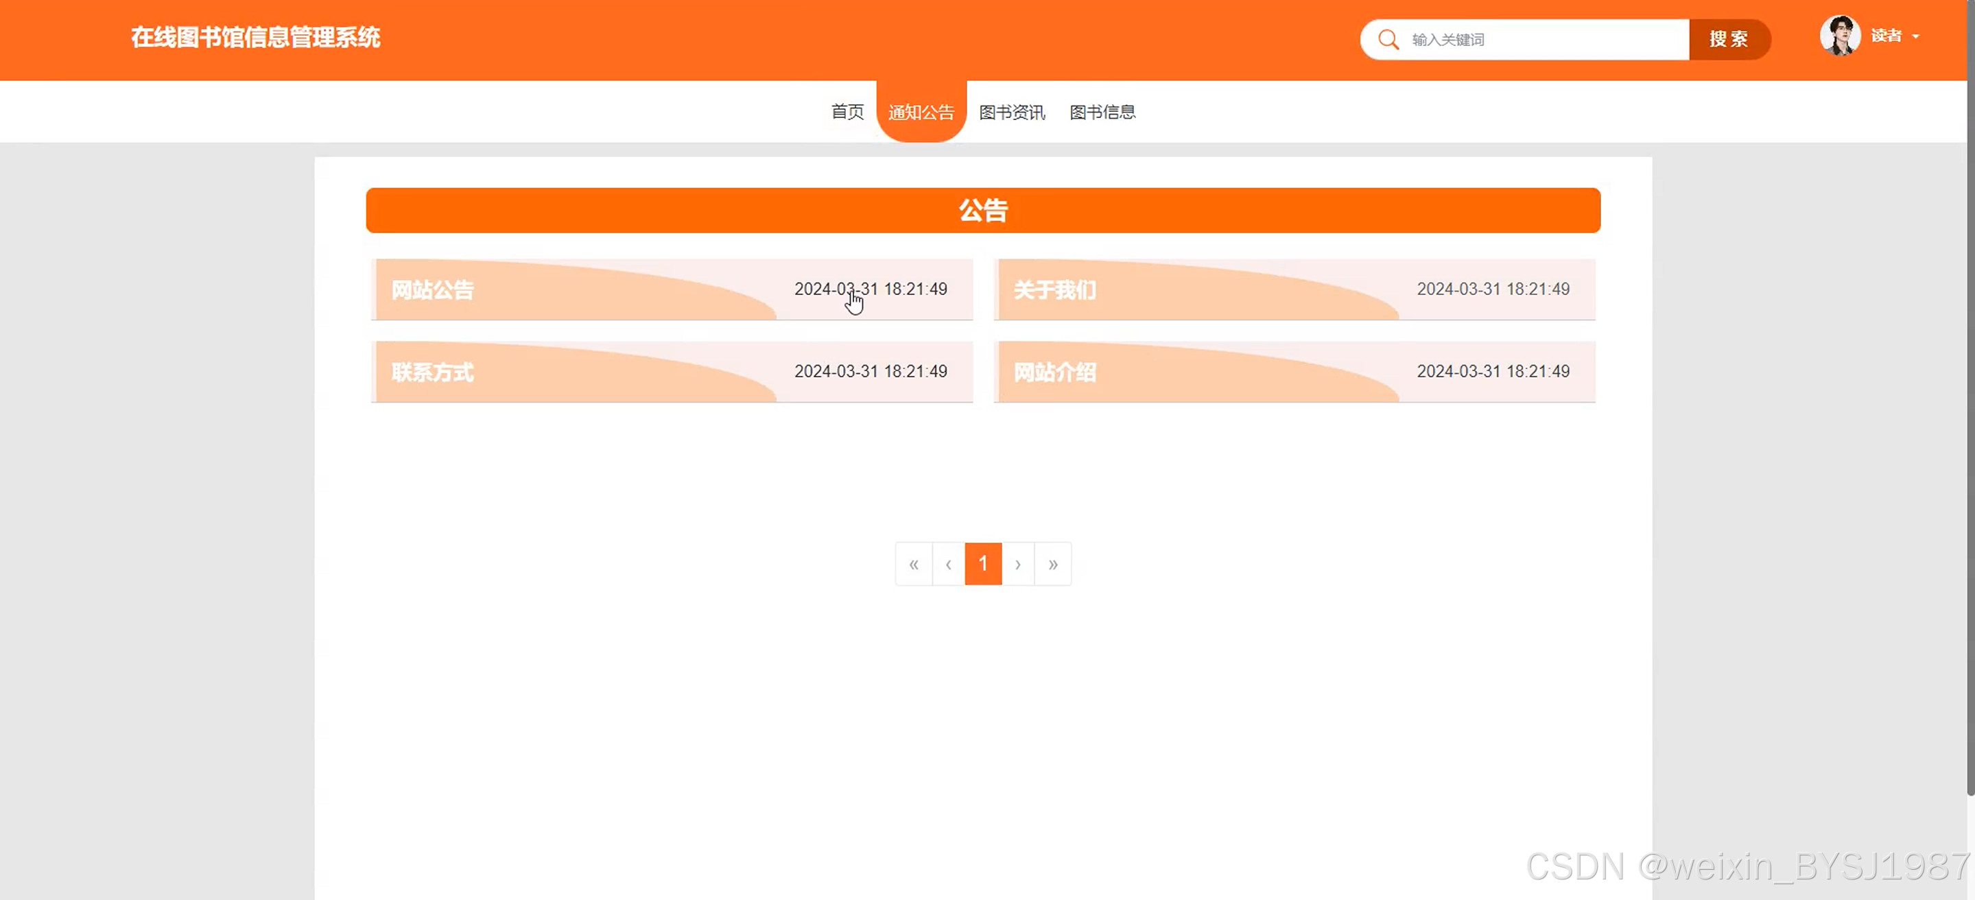Image resolution: width=1975 pixels, height=900 pixels.
Task: Click the page vertical scrollbar
Action: [x=1970, y=399]
